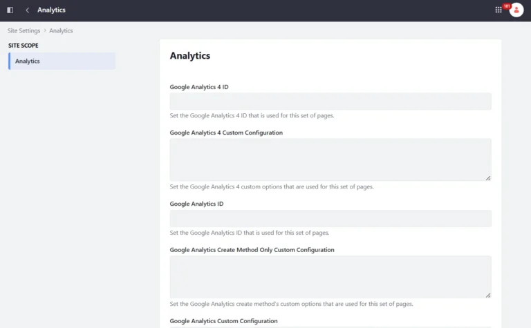Click the Analytics title in top header bar
531x328 pixels.
[x=51, y=10]
